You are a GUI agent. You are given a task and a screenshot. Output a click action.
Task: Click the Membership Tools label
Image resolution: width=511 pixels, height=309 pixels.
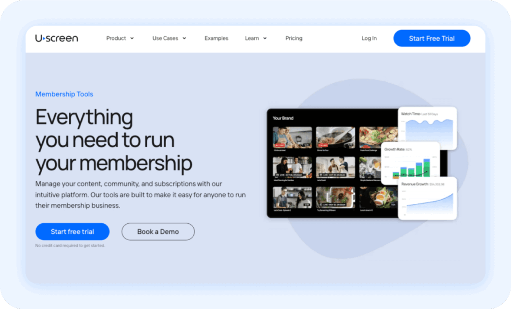click(x=64, y=94)
